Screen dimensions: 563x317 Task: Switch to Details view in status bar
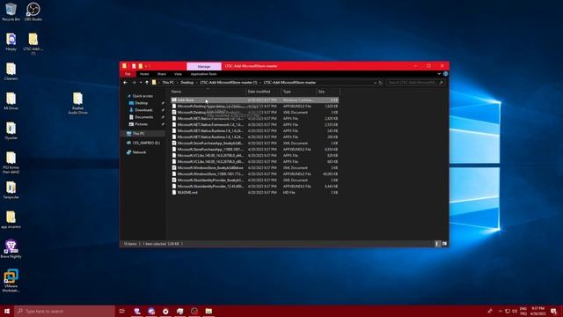pyautogui.click(x=437, y=244)
